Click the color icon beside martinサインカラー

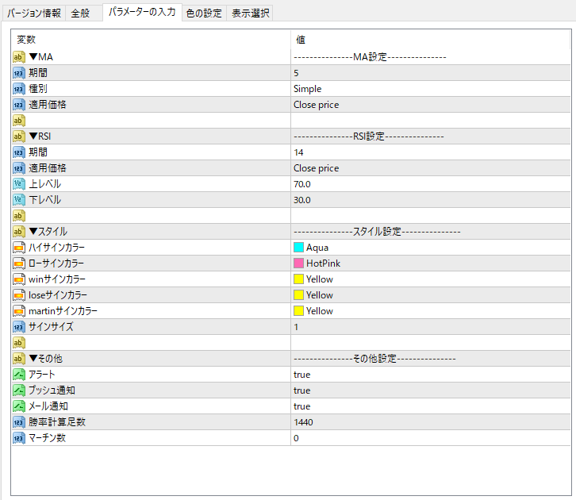(x=19, y=311)
